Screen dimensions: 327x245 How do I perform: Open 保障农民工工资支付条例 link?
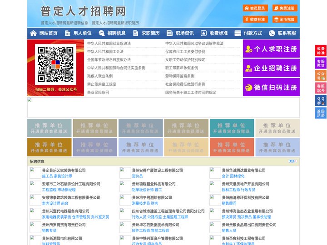click(185, 51)
